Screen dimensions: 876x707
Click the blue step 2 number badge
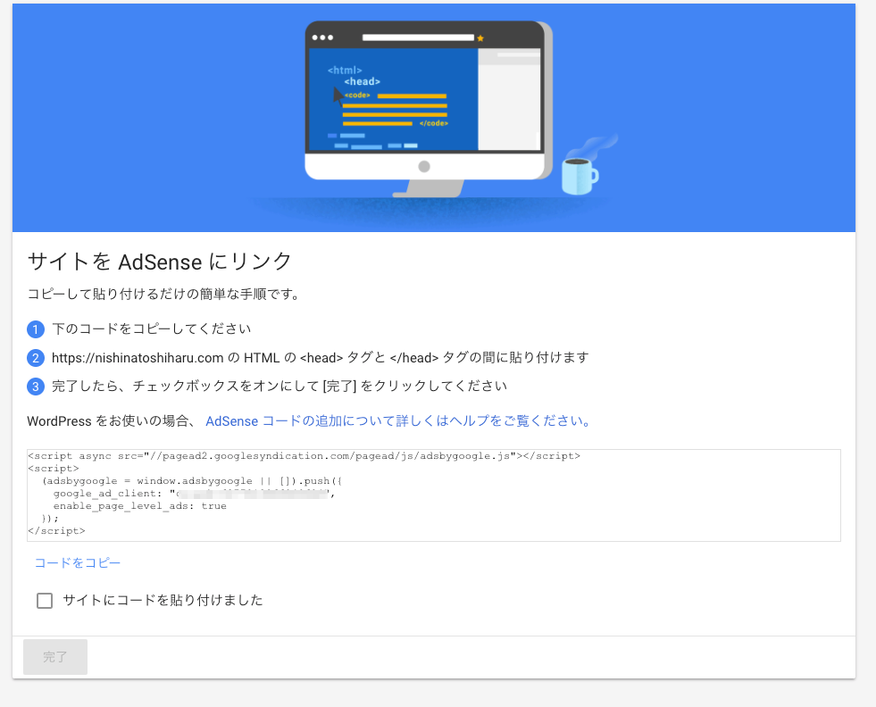tap(36, 358)
